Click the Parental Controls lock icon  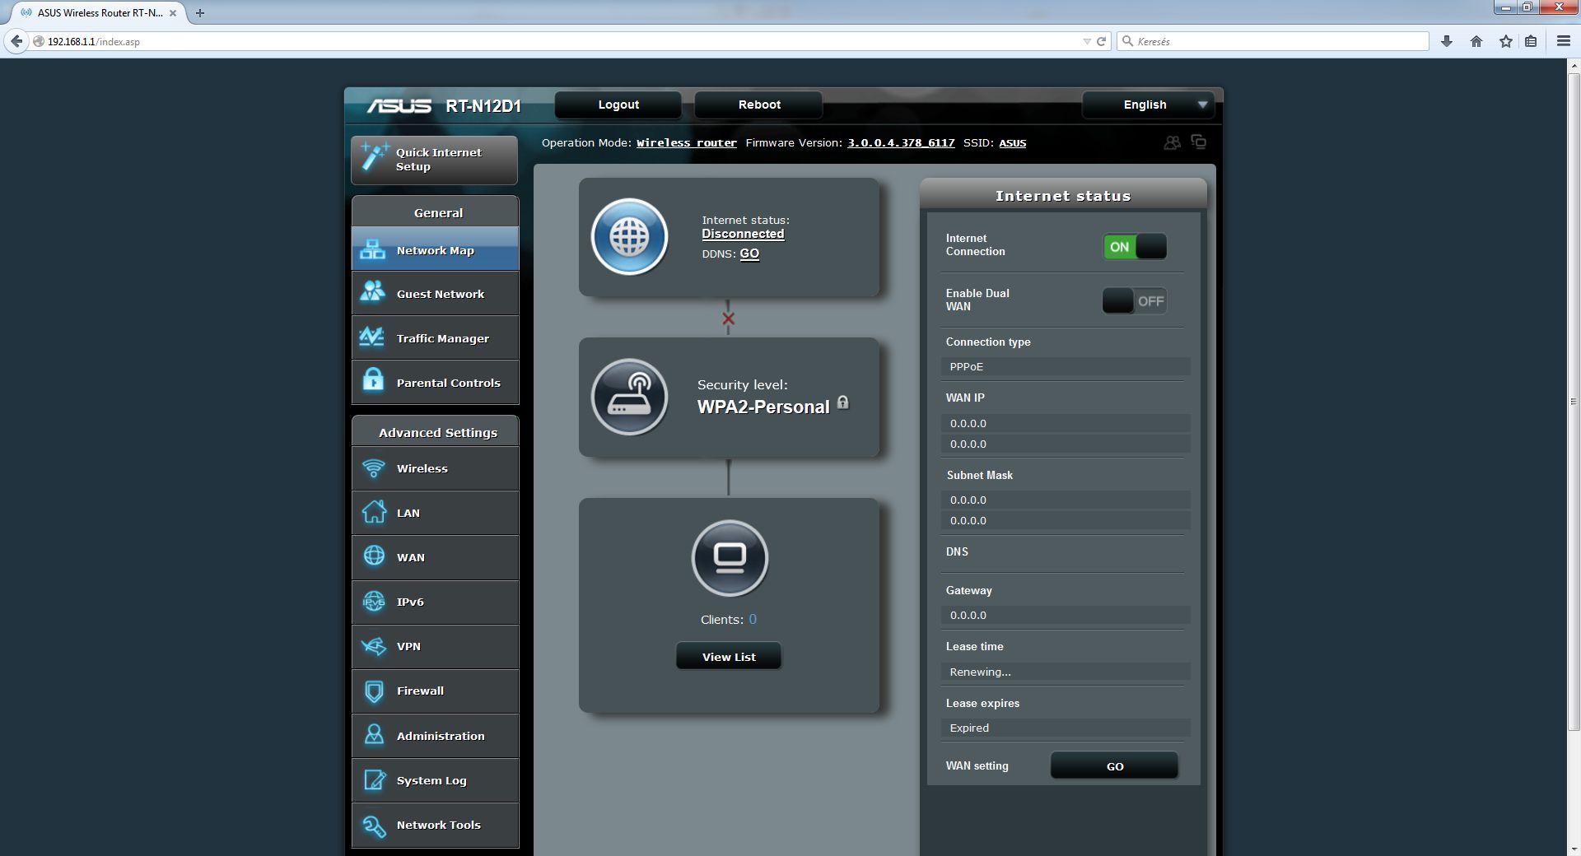point(374,379)
